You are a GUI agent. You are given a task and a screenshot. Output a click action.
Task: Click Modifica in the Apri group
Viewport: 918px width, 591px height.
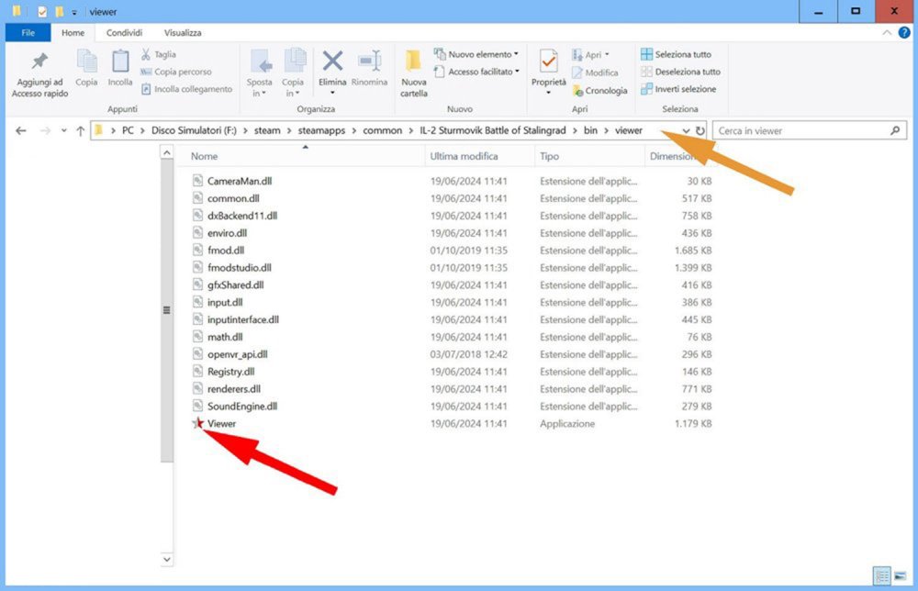click(x=595, y=72)
